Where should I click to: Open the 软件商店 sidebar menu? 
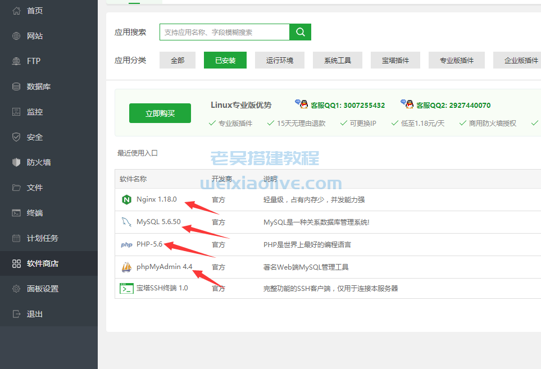[43, 263]
